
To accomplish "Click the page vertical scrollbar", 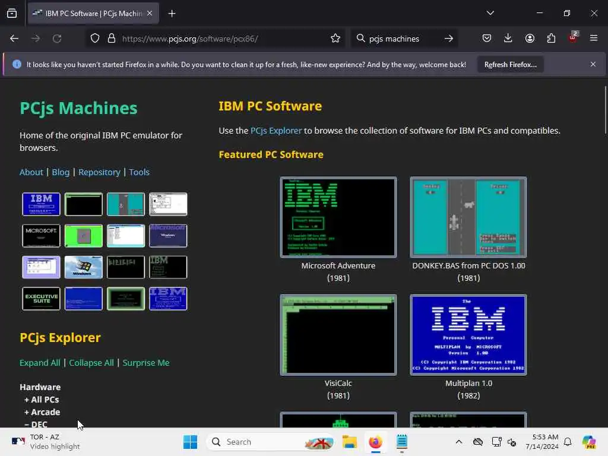I will [x=605, y=110].
